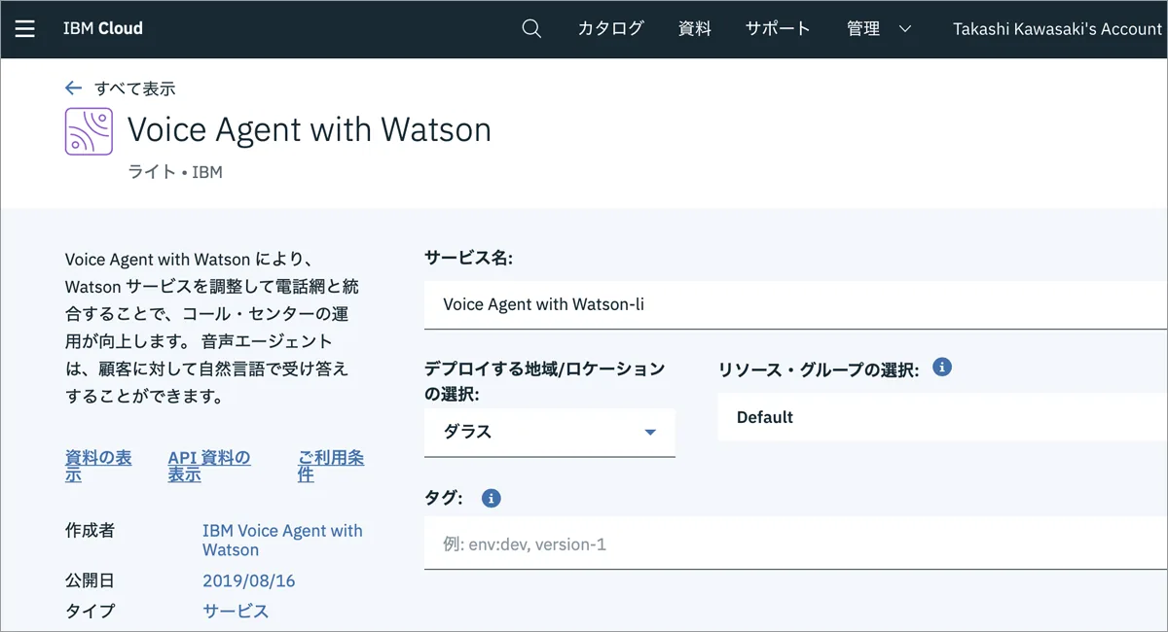Open the サポート menu item
The width and height of the screenshot is (1168, 632).
coord(778,29)
